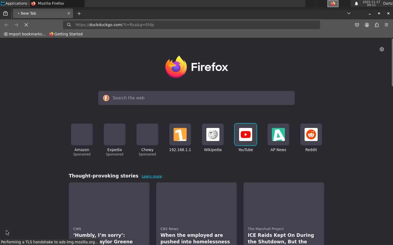Open the Extensions puzzle icon

(377, 25)
